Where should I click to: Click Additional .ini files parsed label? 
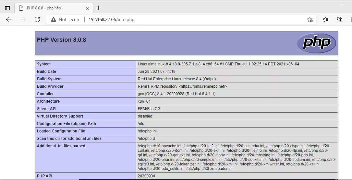point(61,146)
